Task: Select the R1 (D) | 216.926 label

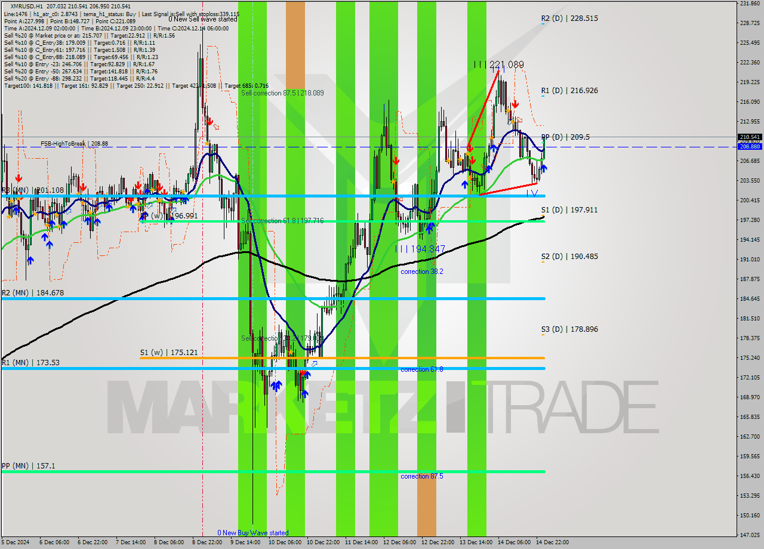Action: (x=569, y=91)
